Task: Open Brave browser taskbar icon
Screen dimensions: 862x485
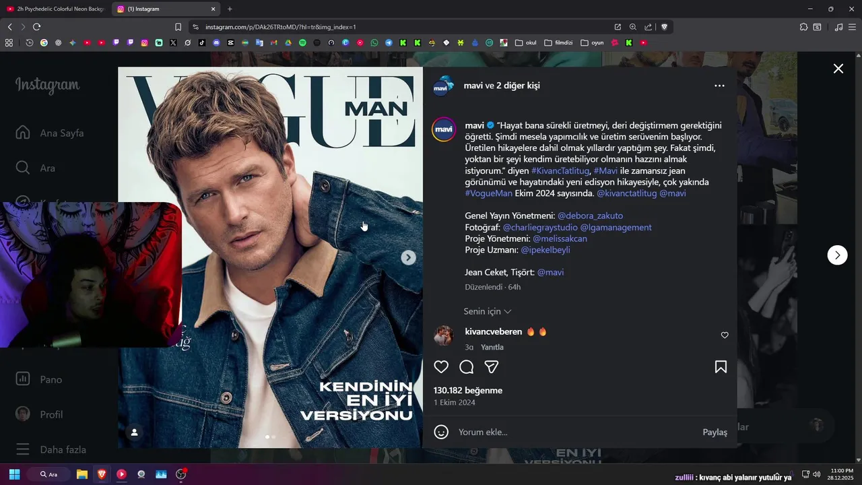Action: click(102, 474)
